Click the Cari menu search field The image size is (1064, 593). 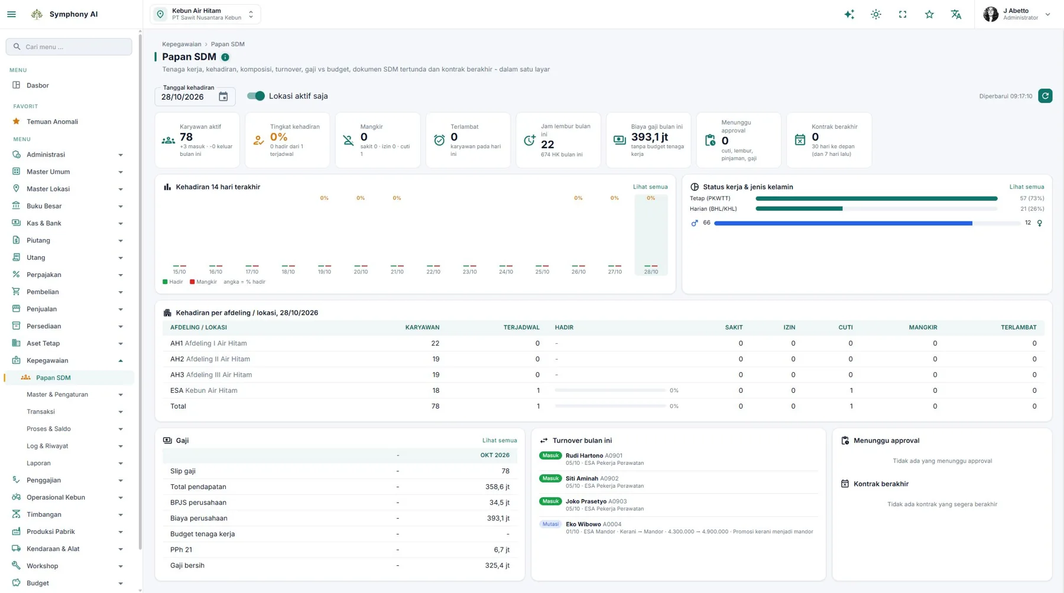click(x=69, y=47)
